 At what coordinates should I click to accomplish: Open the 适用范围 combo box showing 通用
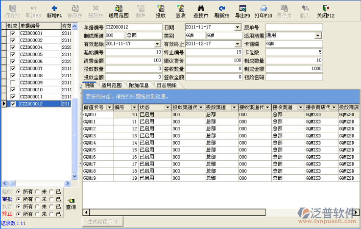318,36
